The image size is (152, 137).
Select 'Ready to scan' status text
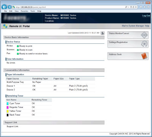click(26, 50)
